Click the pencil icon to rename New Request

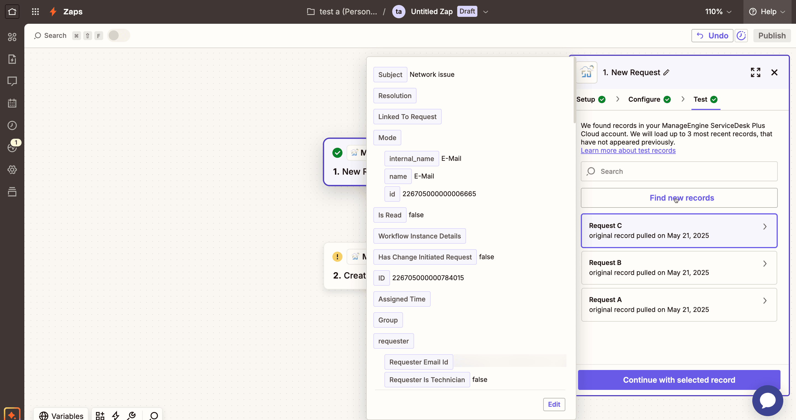(667, 72)
